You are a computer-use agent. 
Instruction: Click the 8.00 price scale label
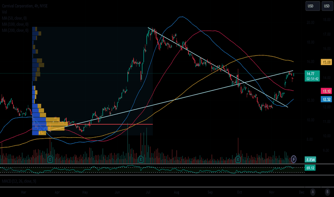coord(310,139)
